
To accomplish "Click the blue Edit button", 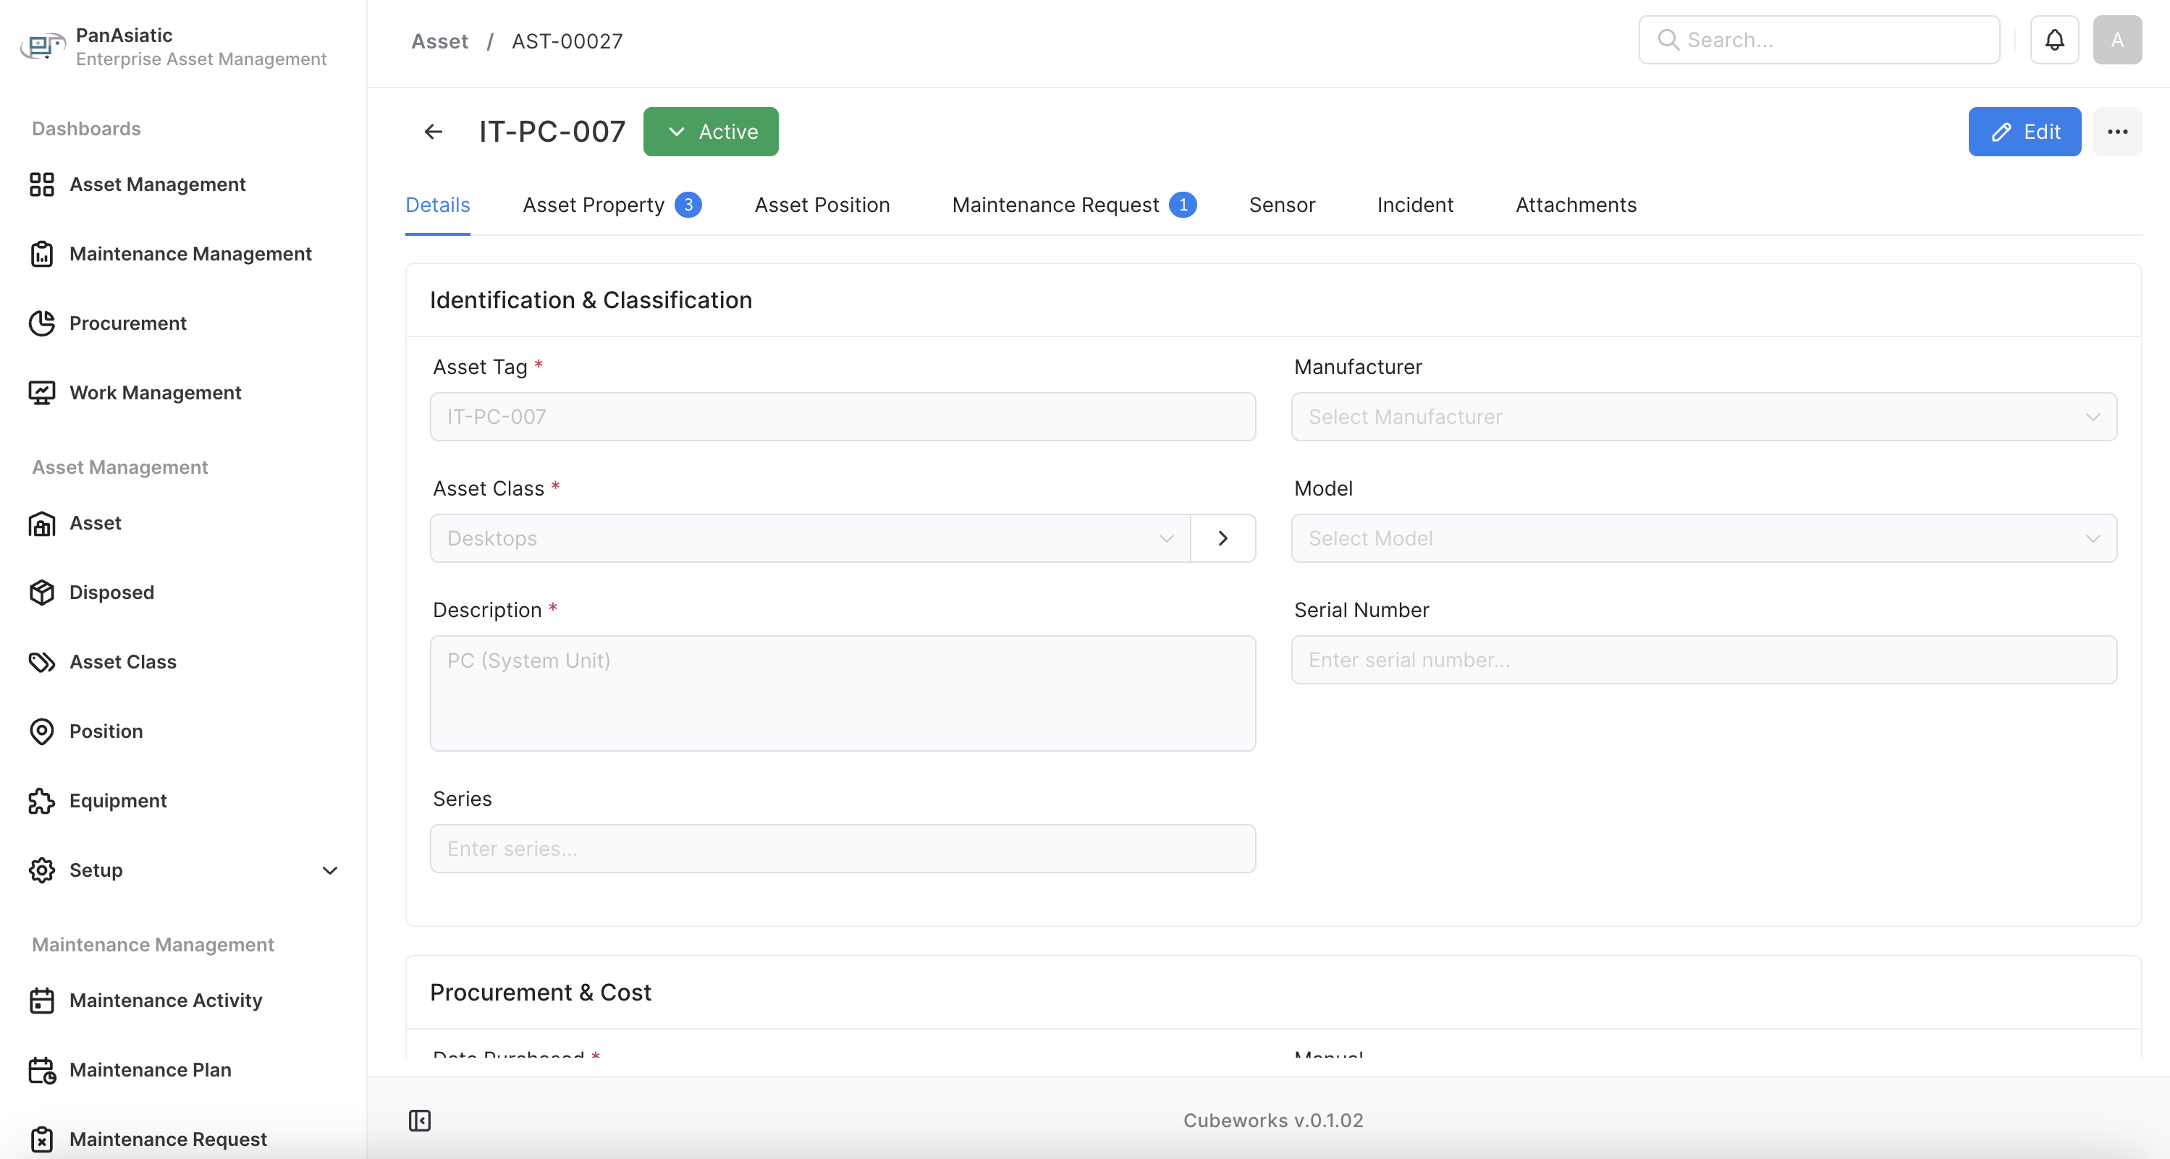I will (x=2023, y=131).
